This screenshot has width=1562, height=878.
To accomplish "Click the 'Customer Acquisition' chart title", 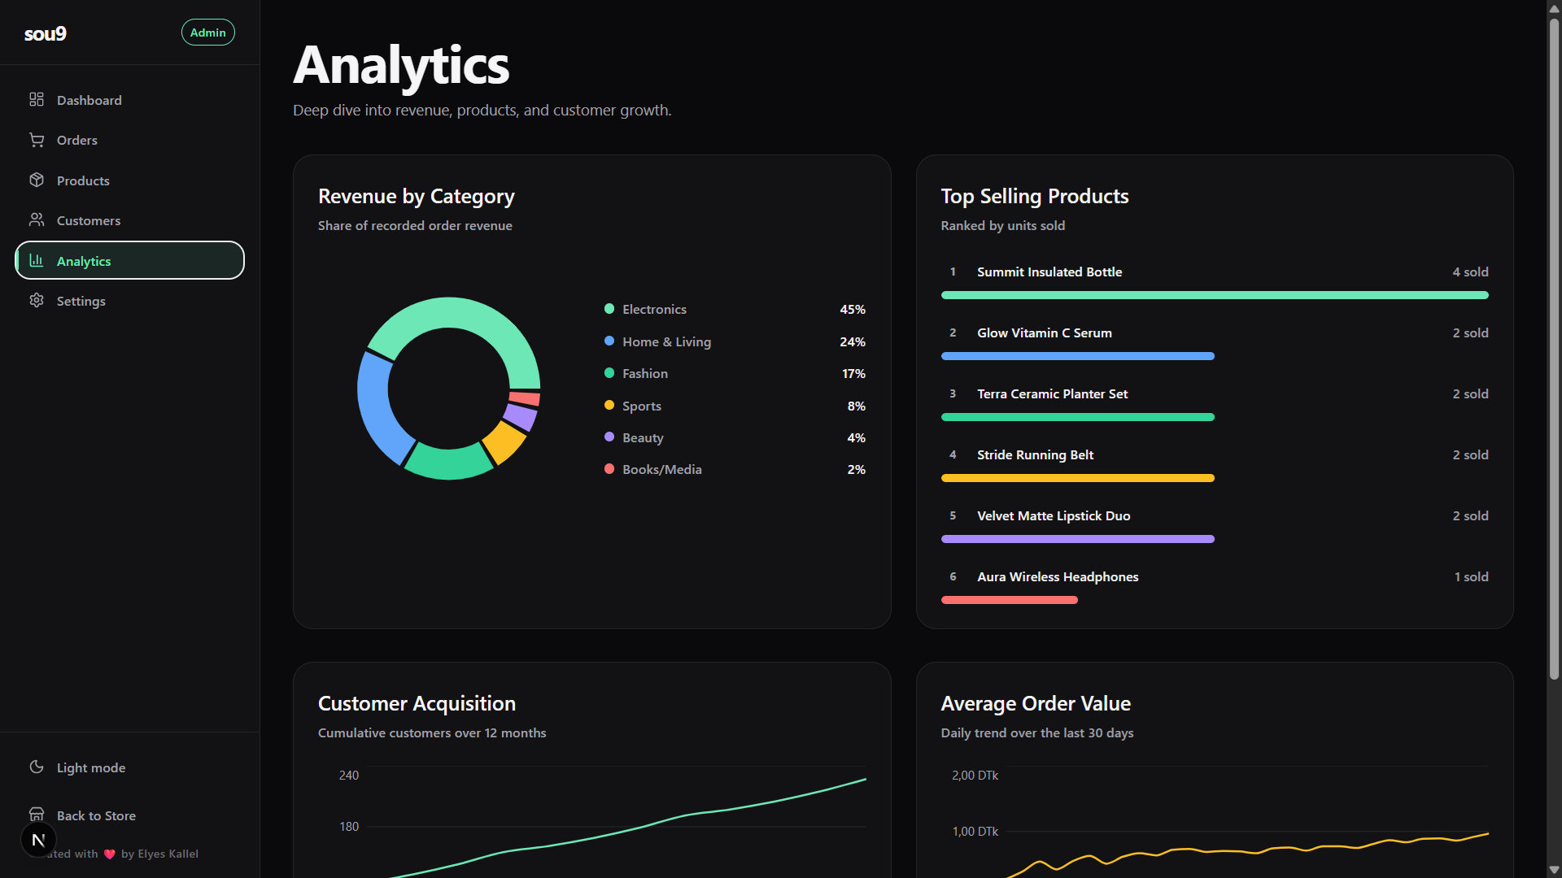I will (417, 703).
